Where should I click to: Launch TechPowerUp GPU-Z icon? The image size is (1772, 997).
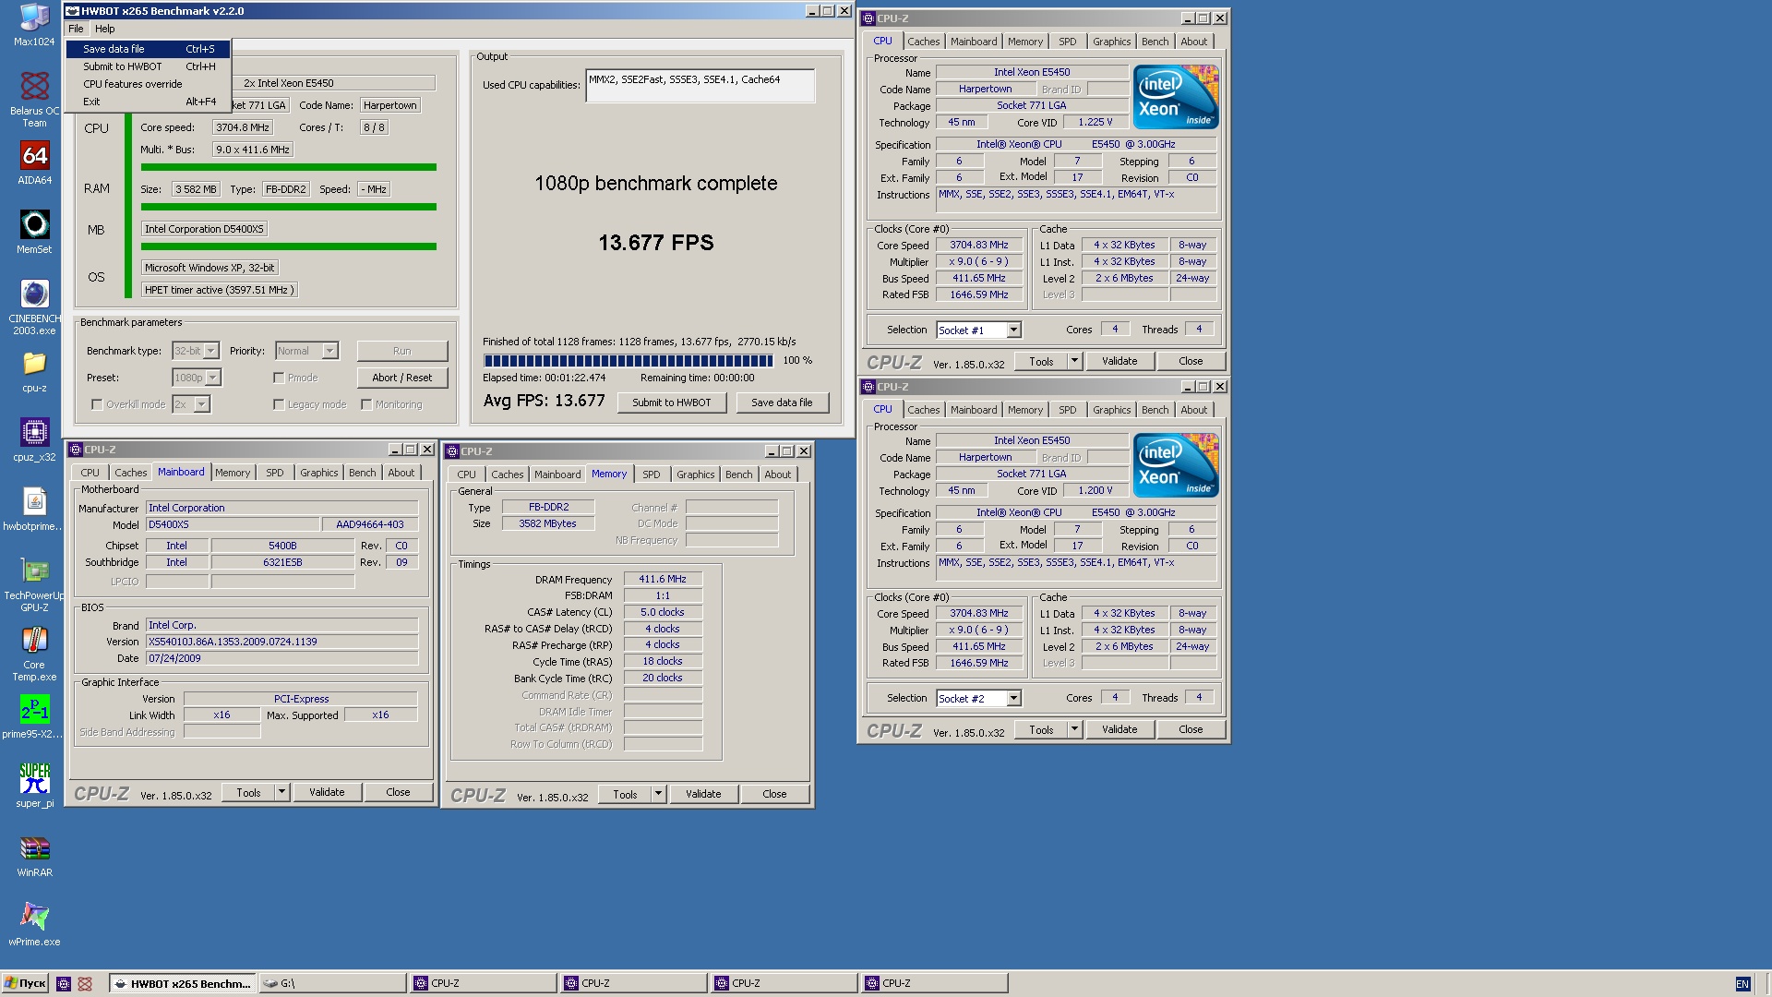pyautogui.click(x=34, y=584)
